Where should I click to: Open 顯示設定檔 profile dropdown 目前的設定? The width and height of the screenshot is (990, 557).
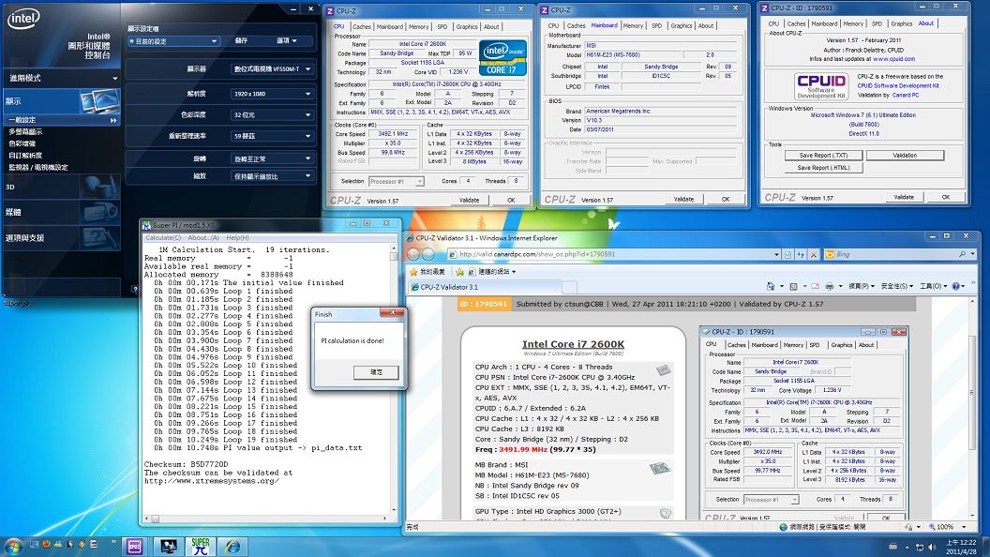click(x=173, y=41)
